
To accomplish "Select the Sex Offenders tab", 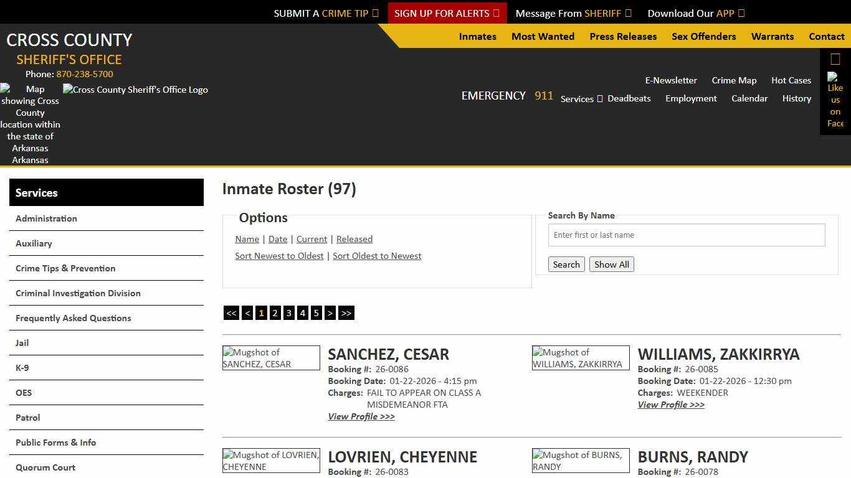I will point(703,37).
